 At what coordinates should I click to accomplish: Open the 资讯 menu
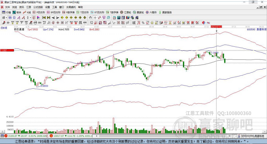click(x=21, y=7)
